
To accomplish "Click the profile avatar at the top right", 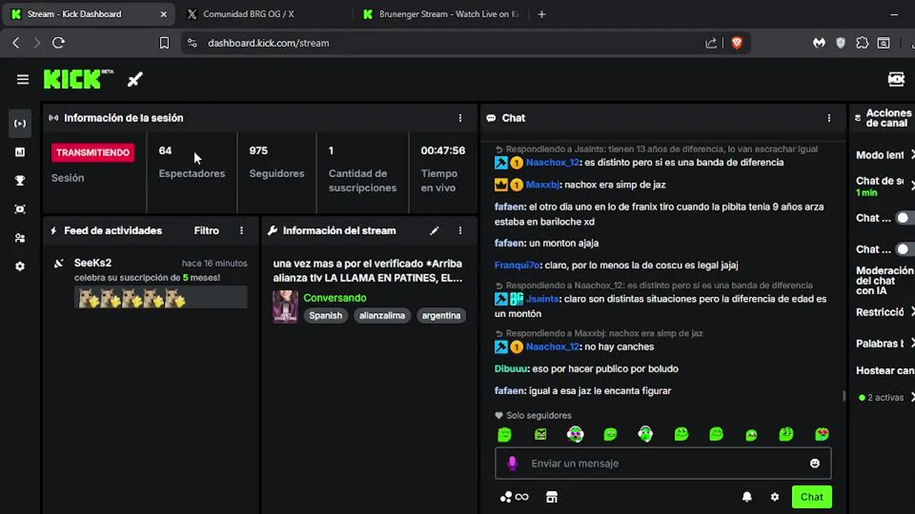I will coord(896,79).
